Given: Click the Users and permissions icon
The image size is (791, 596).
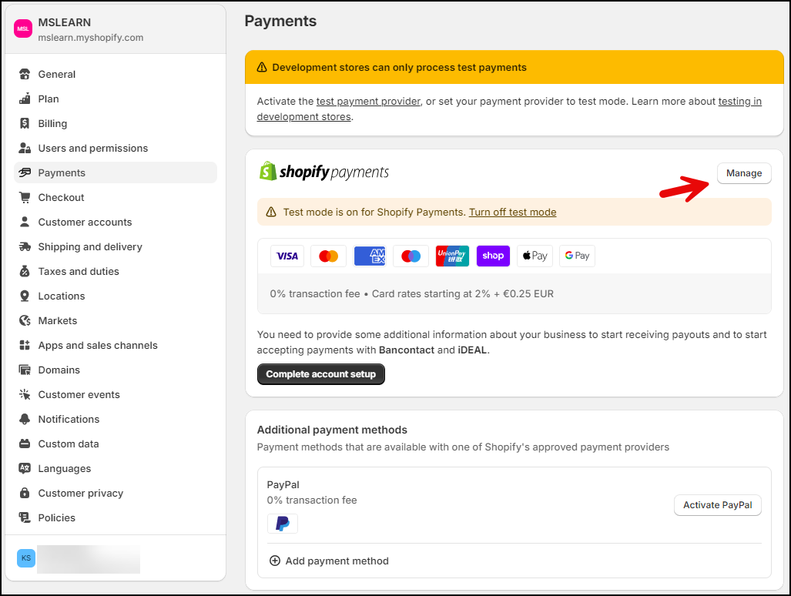Looking at the screenshot, I should [x=24, y=149].
